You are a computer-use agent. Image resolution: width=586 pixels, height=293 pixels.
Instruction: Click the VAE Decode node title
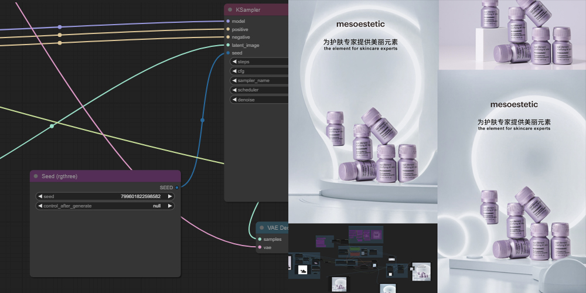coord(278,227)
